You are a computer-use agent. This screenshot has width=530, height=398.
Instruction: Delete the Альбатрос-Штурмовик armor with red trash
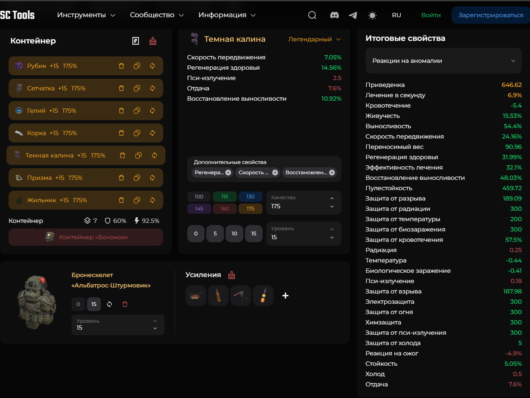coord(125,304)
